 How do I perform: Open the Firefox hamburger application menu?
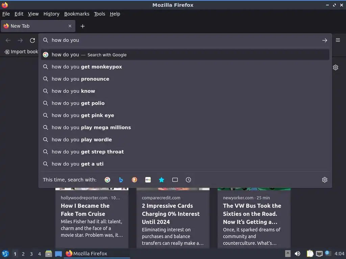[338, 40]
